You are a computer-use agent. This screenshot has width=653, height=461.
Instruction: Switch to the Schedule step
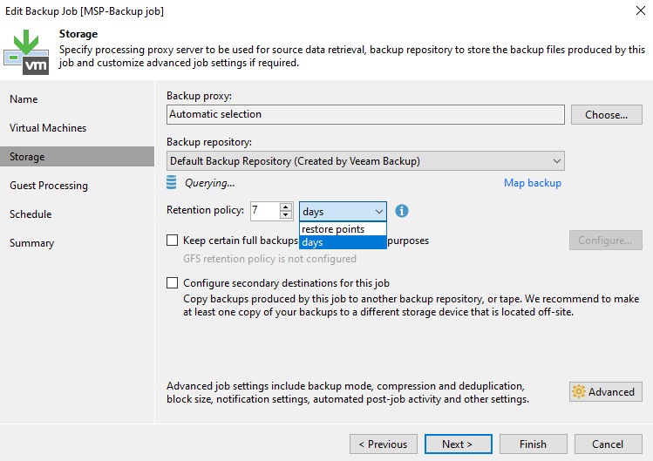point(31,214)
